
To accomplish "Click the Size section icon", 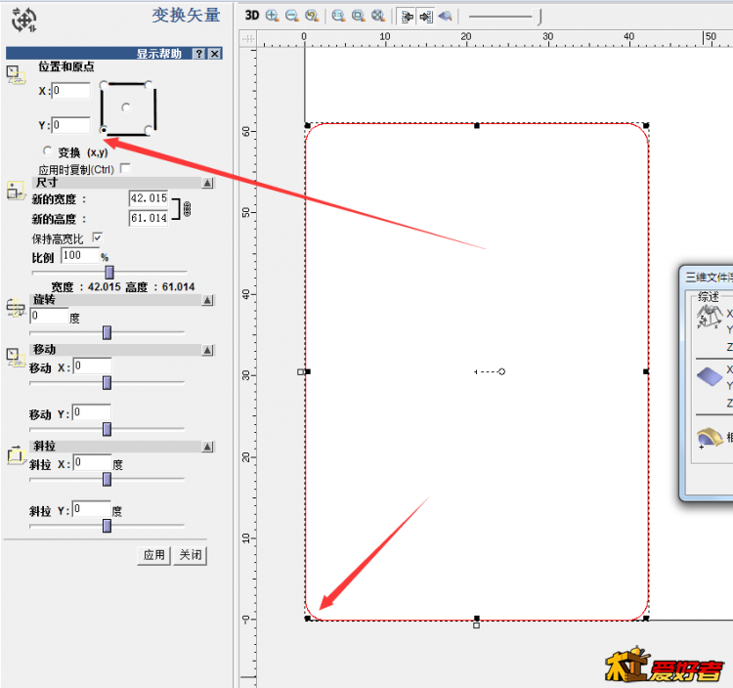I will [16, 192].
